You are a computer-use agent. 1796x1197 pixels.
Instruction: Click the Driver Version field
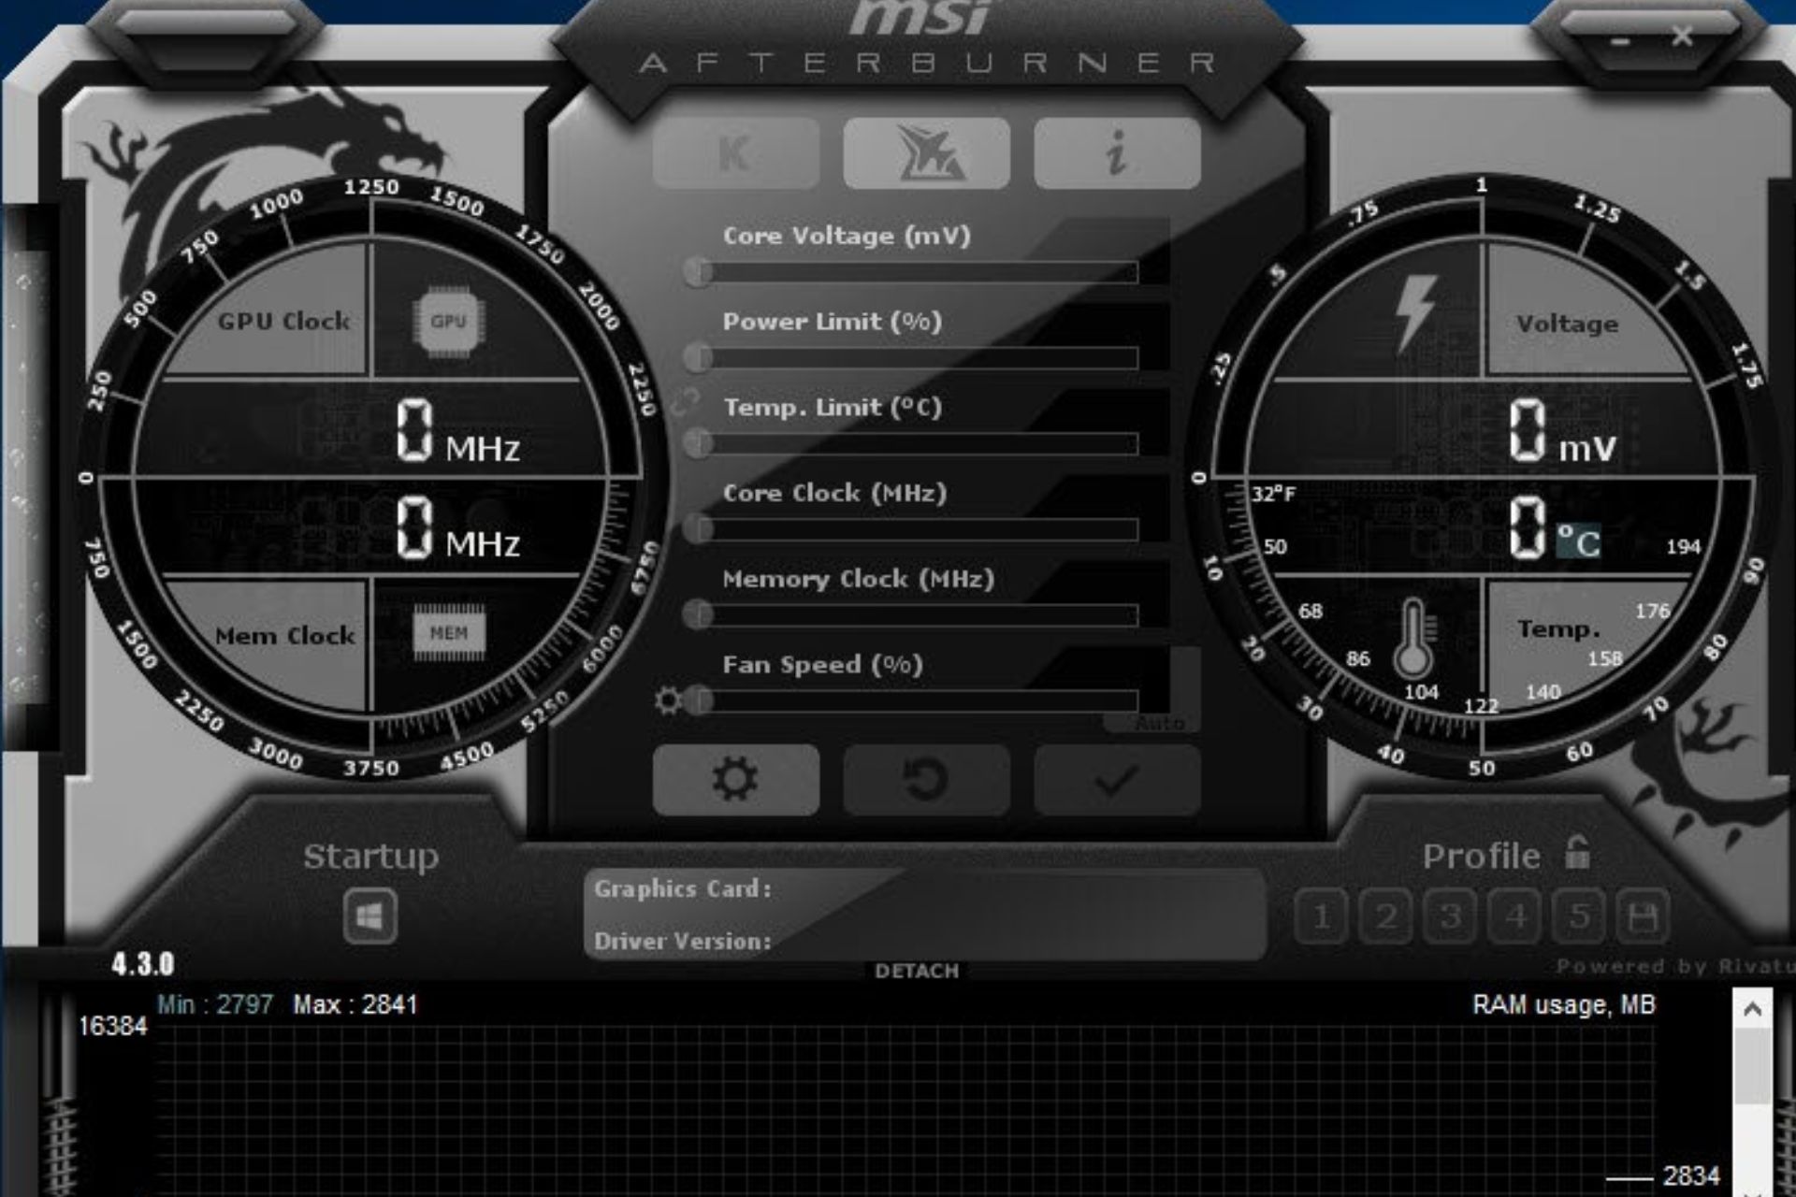pyautogui.click(x=926, y=941)
